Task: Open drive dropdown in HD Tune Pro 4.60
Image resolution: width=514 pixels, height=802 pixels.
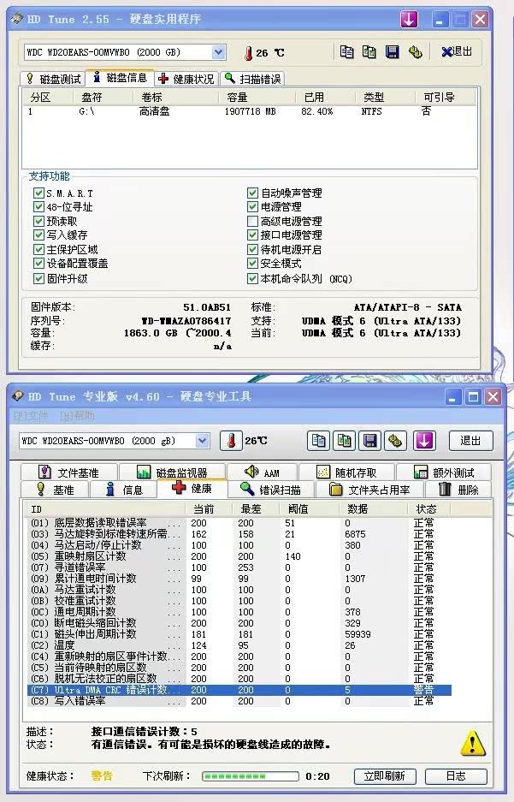Action: [203, 441]
